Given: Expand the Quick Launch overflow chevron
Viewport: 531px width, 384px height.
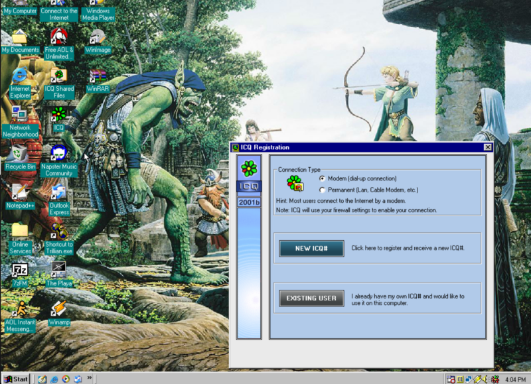Looking at the screenshot, I should pos(90,378).
